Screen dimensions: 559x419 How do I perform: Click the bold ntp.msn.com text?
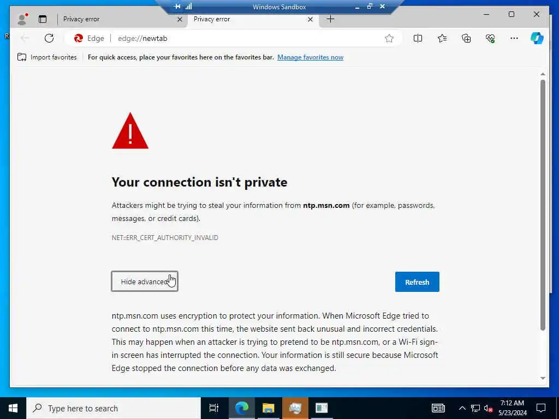(326, 205)
